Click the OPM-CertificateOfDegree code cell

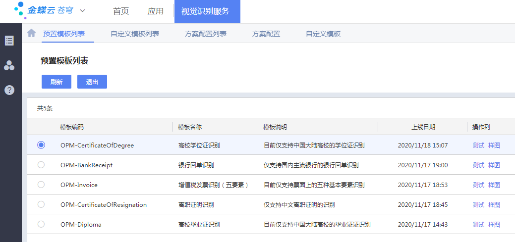pos(97,145)
